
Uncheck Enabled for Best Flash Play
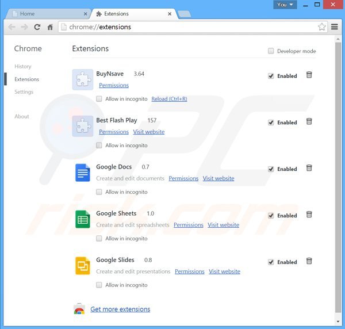coord(271,123)
